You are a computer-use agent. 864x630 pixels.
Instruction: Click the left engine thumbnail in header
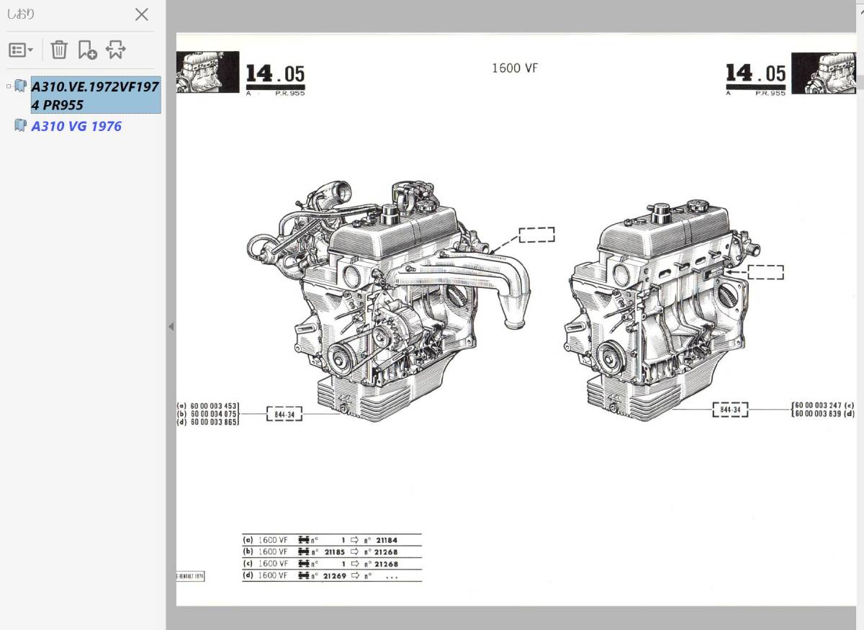208,72
